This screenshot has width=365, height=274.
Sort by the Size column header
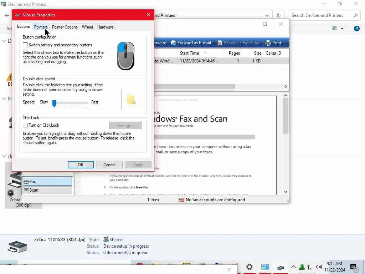[252, 53]
